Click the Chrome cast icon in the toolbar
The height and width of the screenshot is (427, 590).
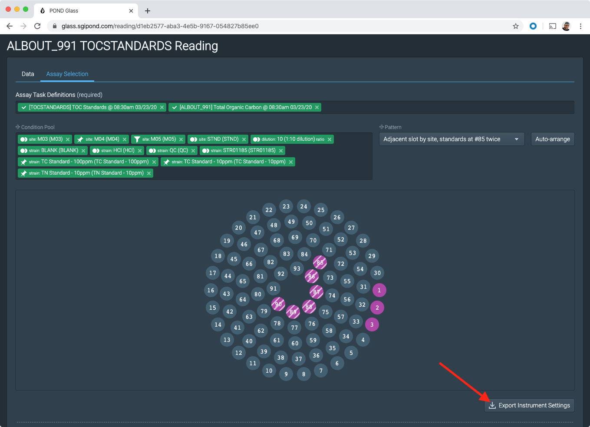[552, 26]
